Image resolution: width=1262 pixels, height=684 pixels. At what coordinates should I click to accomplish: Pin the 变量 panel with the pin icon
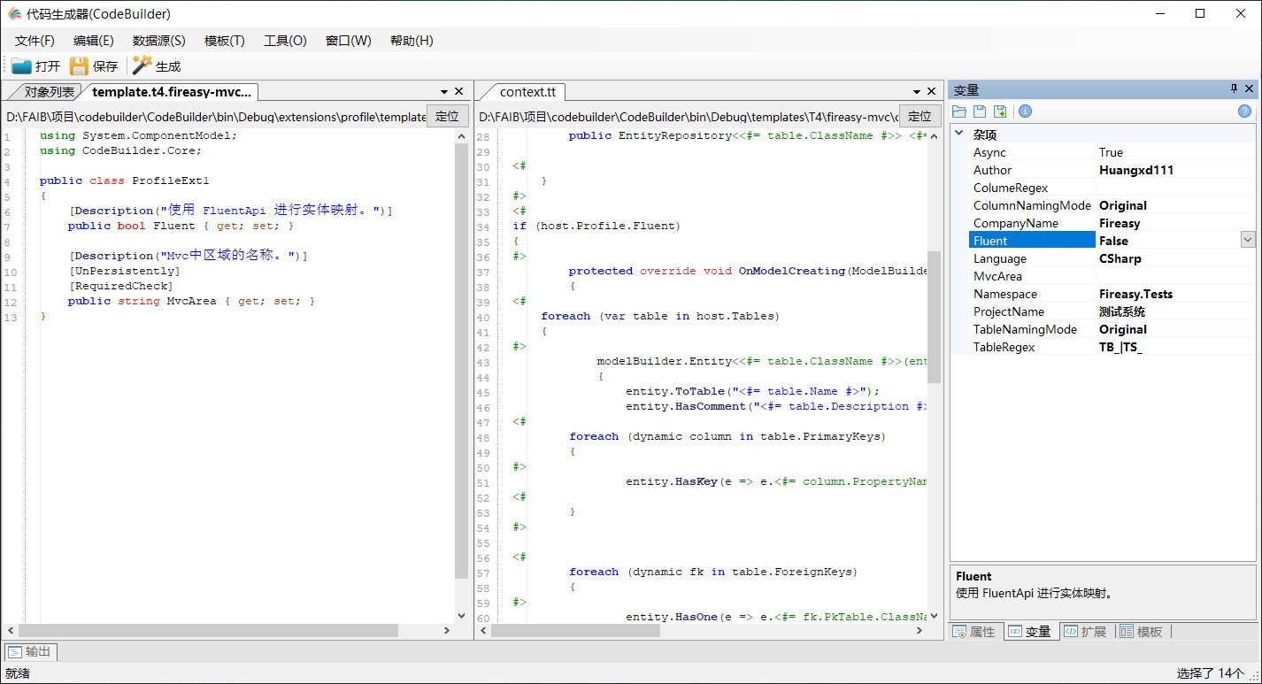coord(1234,88)
